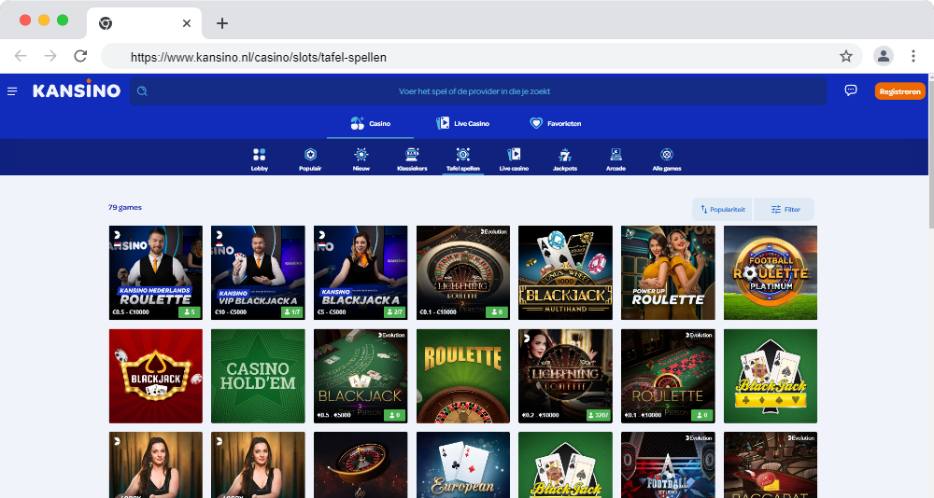Open Casino Hold'em game tile

tap(258, 376)
